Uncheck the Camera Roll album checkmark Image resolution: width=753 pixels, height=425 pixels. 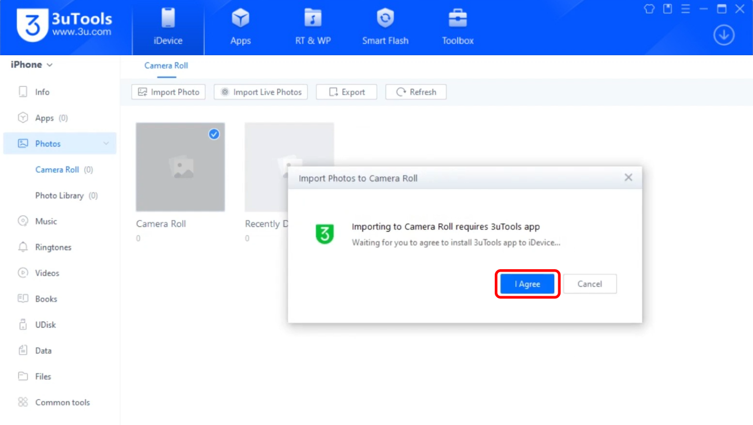pos(214,134)
